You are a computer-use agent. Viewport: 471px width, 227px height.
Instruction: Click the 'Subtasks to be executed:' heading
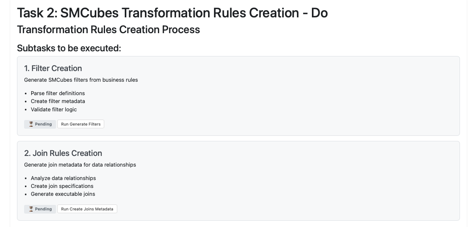point(69,48)
